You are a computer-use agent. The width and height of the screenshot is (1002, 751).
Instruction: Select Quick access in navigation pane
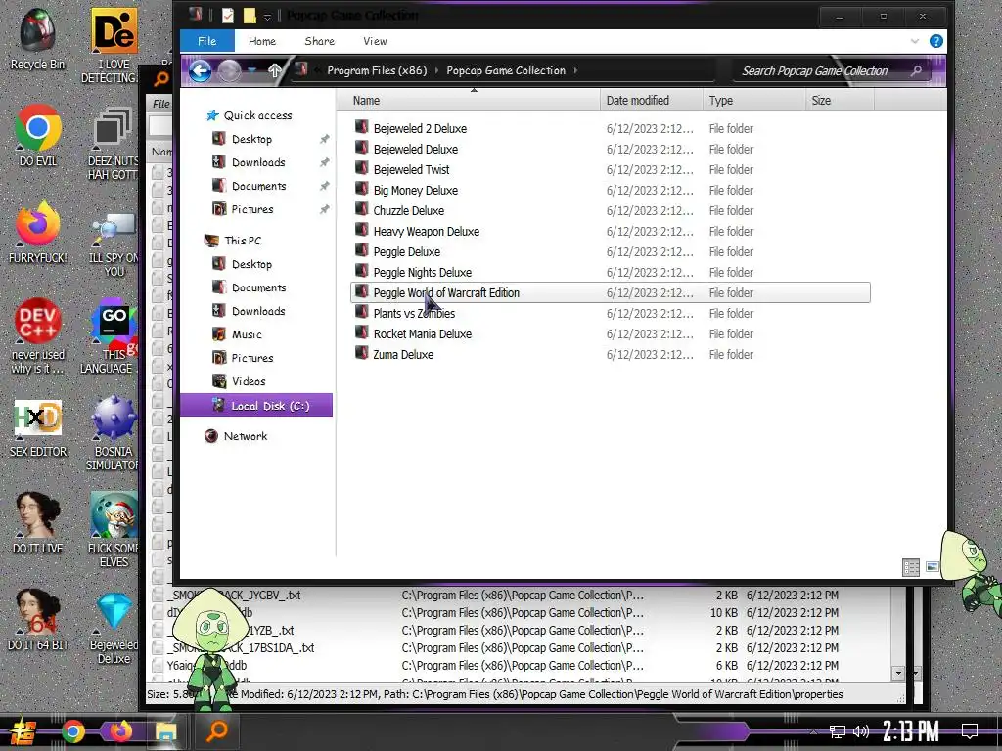click(x=256, y=115)
